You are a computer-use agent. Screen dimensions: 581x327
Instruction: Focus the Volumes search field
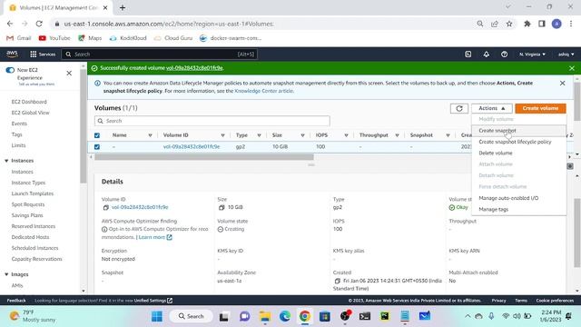coord(212,121)
